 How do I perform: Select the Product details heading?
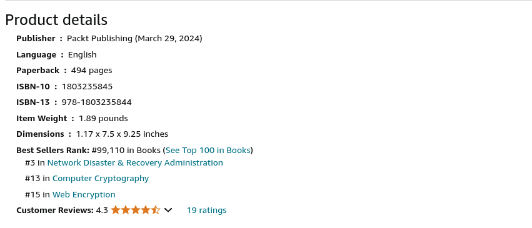[x=56, y=19]
